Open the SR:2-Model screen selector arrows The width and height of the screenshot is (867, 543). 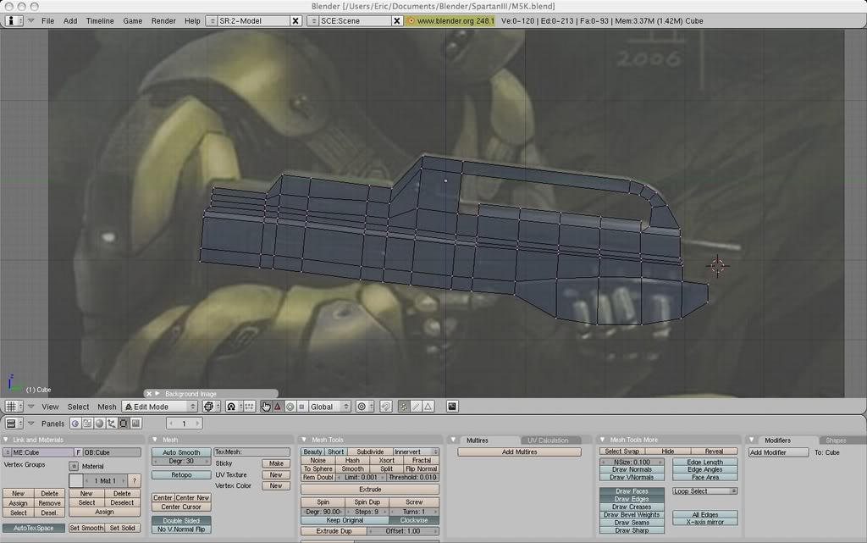click(211, 21)
